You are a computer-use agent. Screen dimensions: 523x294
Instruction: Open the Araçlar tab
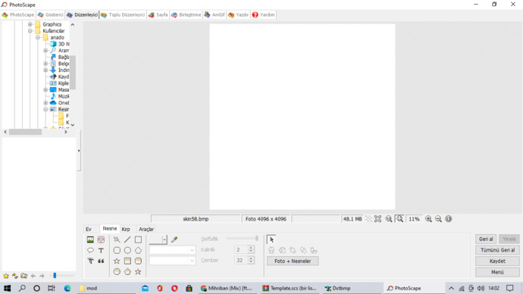[146, 229]
